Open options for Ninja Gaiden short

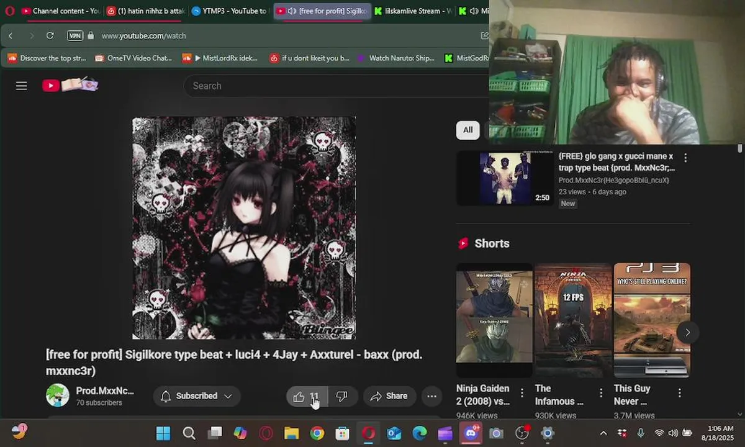(x=522, y=393)
